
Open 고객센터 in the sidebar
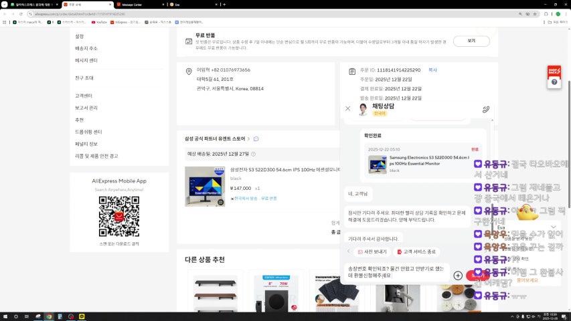click(x=84, y=96)
